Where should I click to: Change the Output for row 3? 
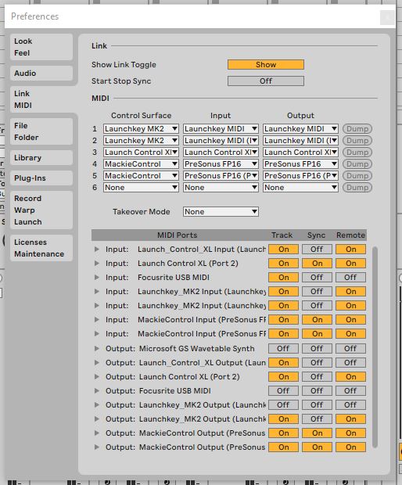(300, 153)
